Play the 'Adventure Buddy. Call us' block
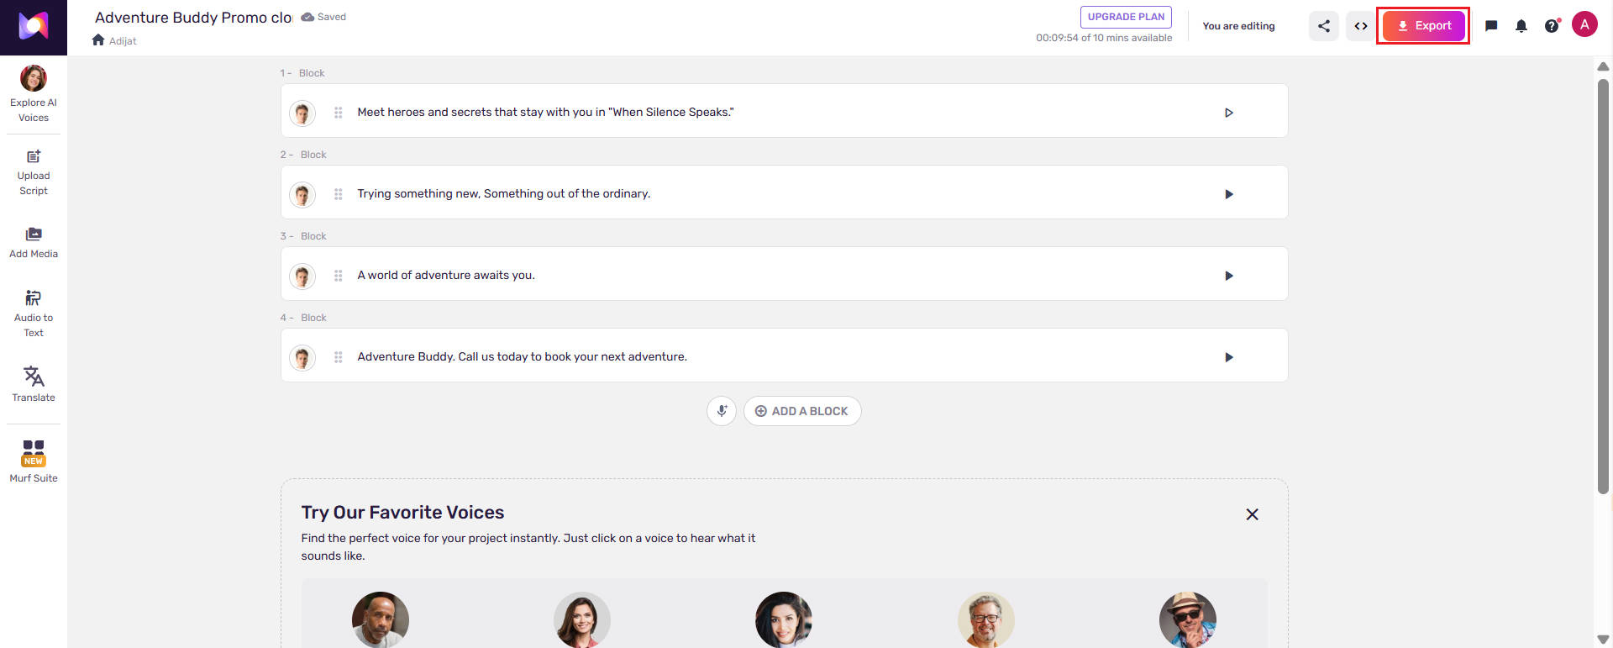The image size is (1613, 648). click(1229, 357)
